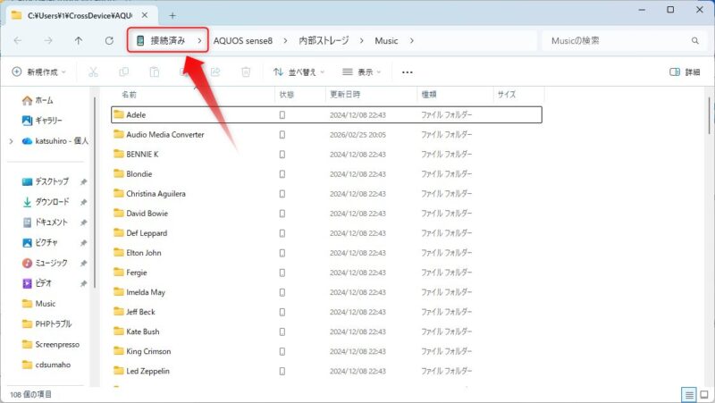Open the See more options menu
Screen dimensions: 715x403
(408, 72)
